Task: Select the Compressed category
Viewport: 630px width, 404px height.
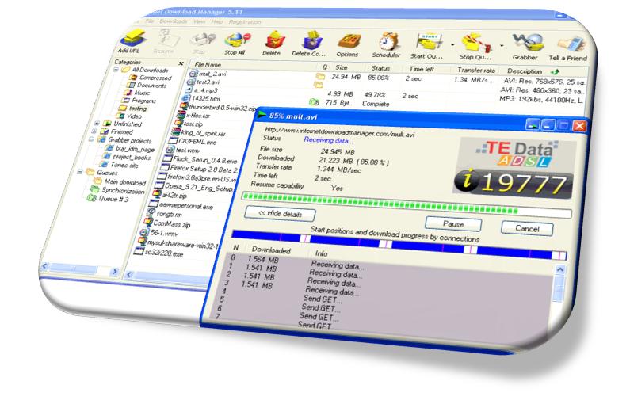Action: pyautogui.click(x=151, y=78)
